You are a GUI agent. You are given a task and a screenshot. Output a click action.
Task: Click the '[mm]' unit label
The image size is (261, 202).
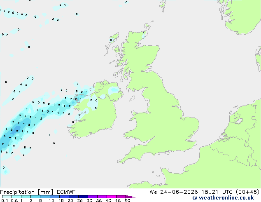click(x=45, y=192)
